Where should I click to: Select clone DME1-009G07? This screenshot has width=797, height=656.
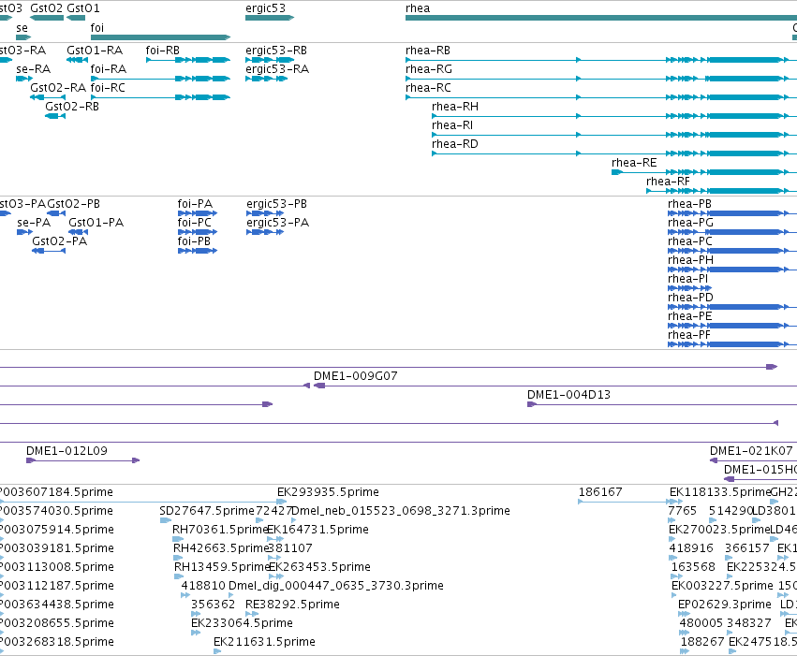point(555,386)
